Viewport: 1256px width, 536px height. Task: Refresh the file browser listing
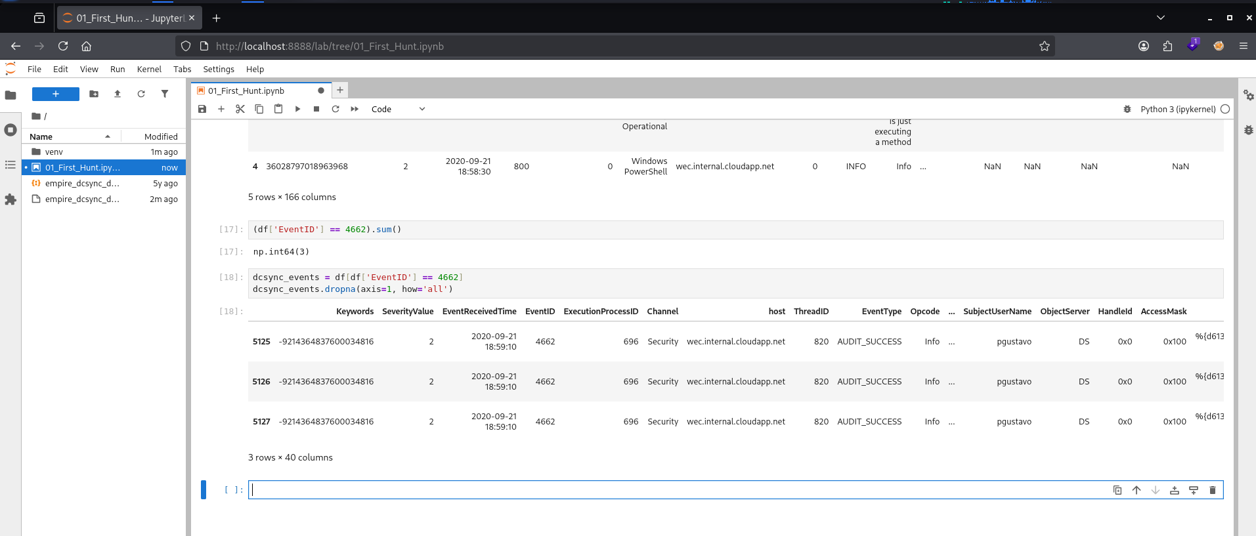(141, 94)
